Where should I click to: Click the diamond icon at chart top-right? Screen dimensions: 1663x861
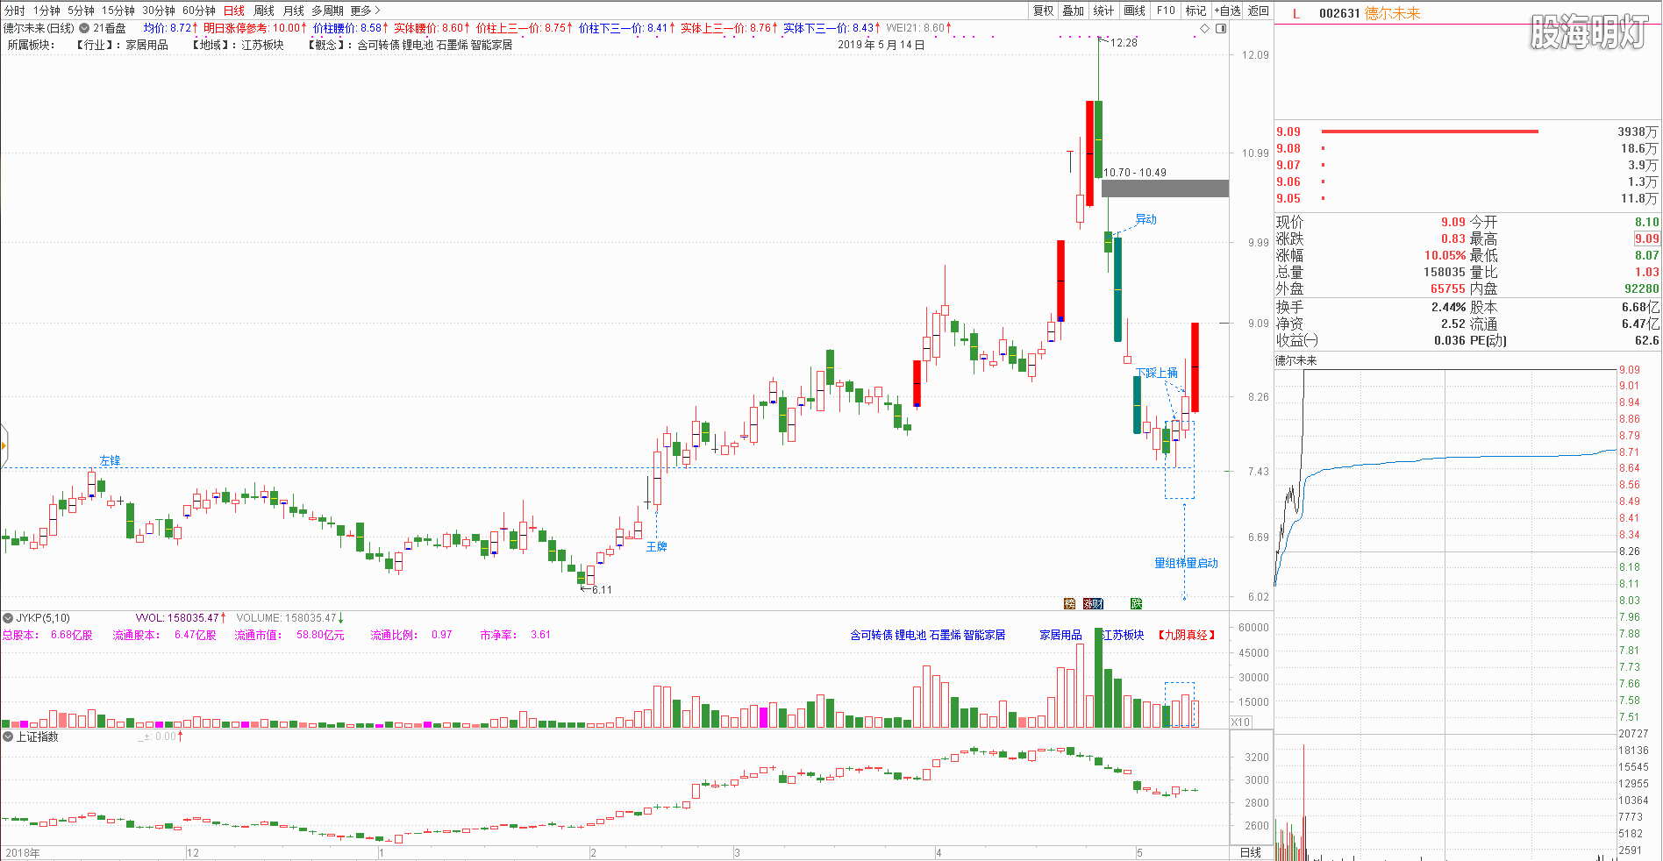coord(1204,28)
